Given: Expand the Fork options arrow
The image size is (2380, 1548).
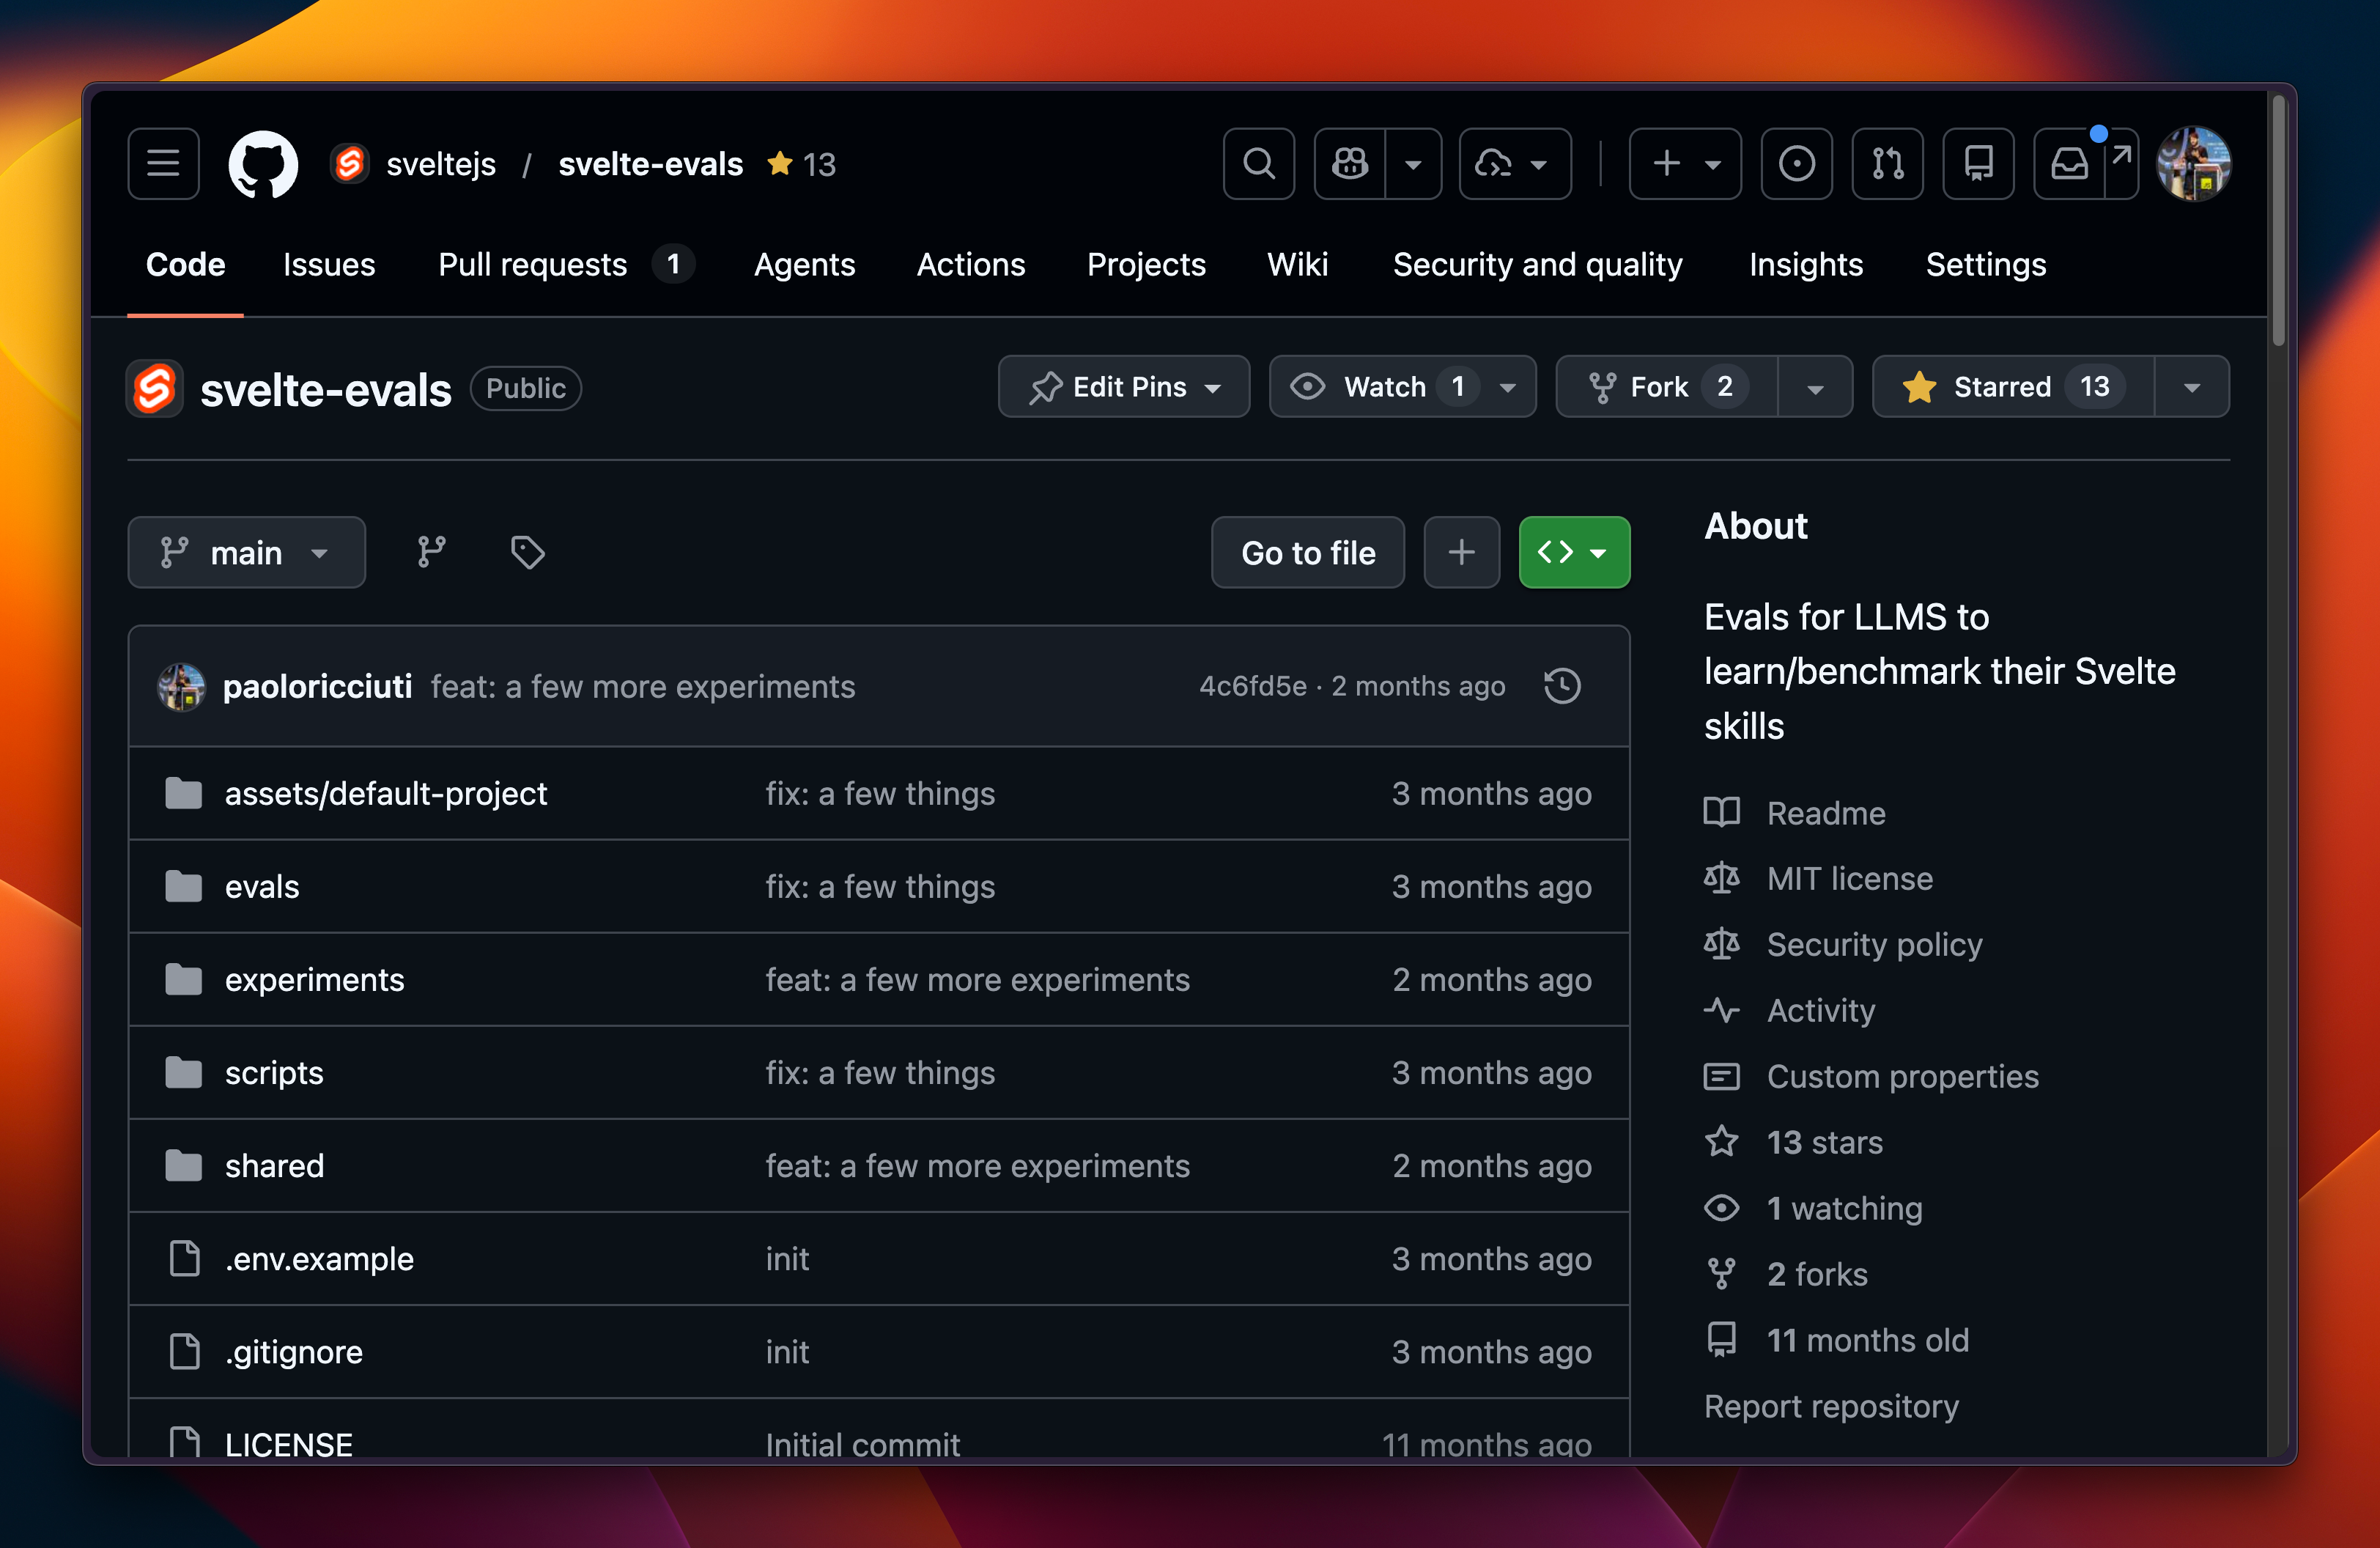Looking at the screenshot, I should 1815,386.
